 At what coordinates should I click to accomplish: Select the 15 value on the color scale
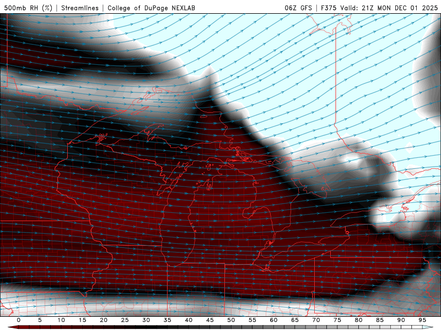[x=82, y=320]
